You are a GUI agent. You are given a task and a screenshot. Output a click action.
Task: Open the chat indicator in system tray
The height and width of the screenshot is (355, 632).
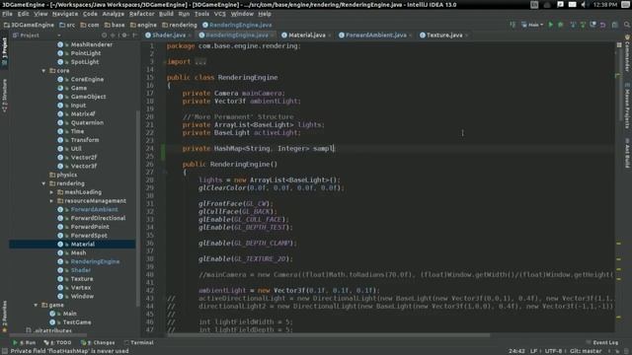coord(560,4)
